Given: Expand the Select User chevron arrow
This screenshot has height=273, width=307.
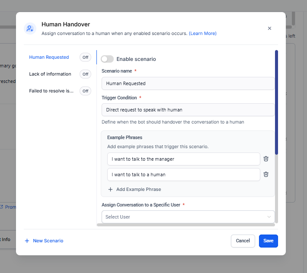Looking at the screenshot, I should point(269,217).
